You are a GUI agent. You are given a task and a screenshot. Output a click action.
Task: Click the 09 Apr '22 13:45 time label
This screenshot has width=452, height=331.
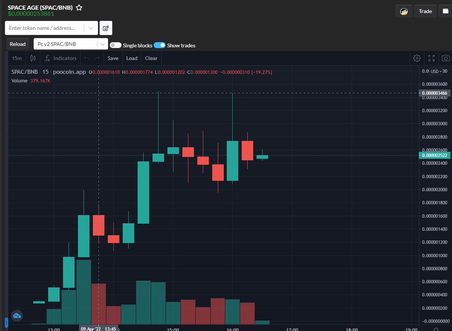coord(99,328)
